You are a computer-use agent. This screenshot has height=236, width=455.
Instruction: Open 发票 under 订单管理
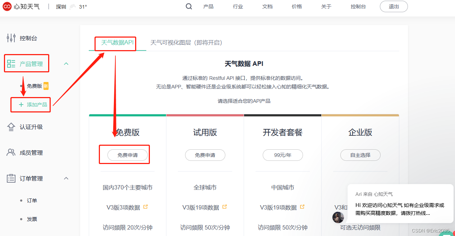click(32, 219)
